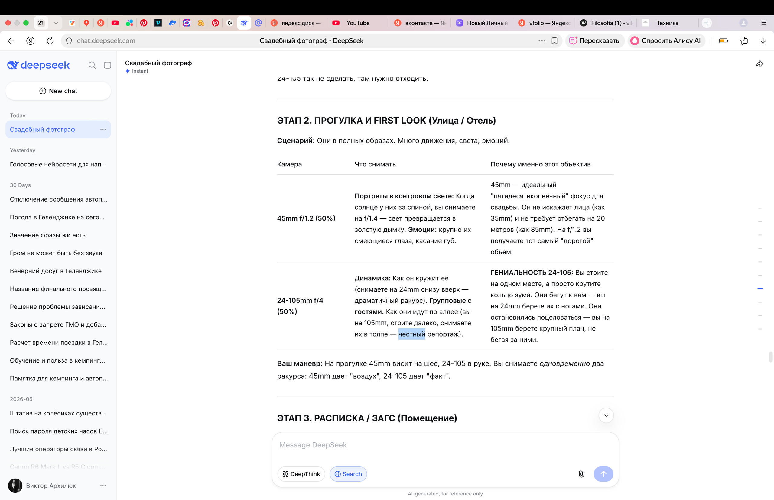Viewport: 774px width, 500px height.
Task: Open downloads arrow icon
Action: pos(763,41)
